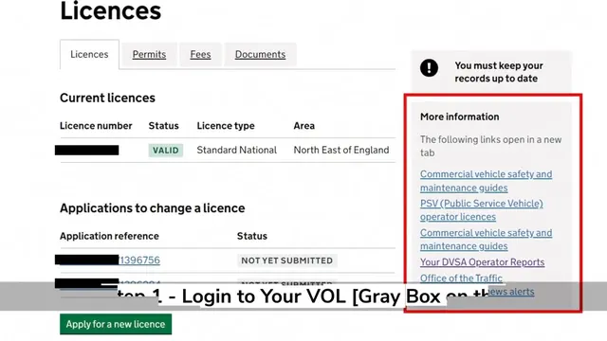Screen dimensions: 607x341
Task: Open second Commercial vehicle safety guides link below PSV
Action: [x=486, y=240]
